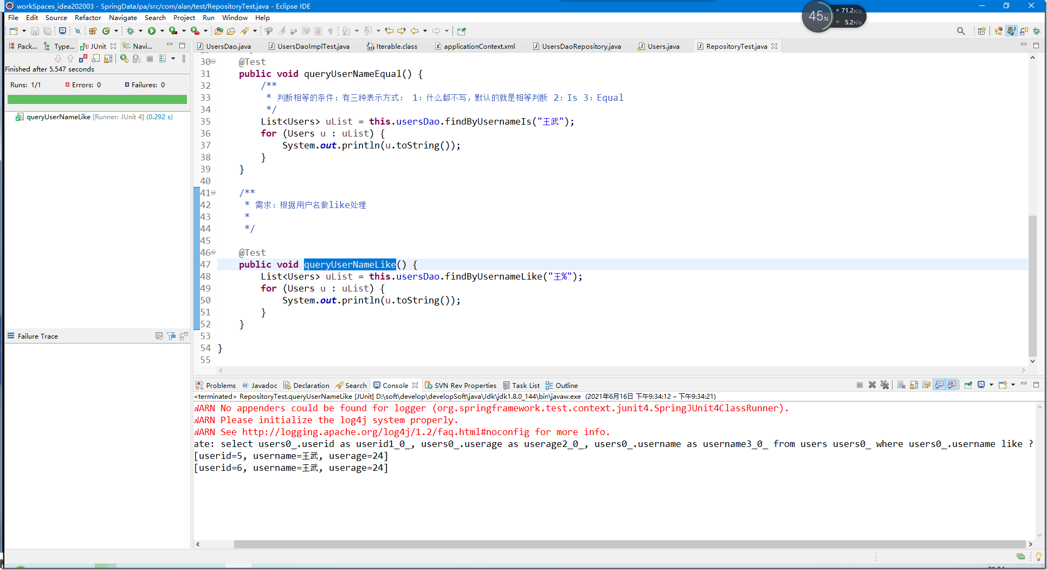Collapse the fold at code line 46
This screenshot has height=570, width=1047.
214,252
